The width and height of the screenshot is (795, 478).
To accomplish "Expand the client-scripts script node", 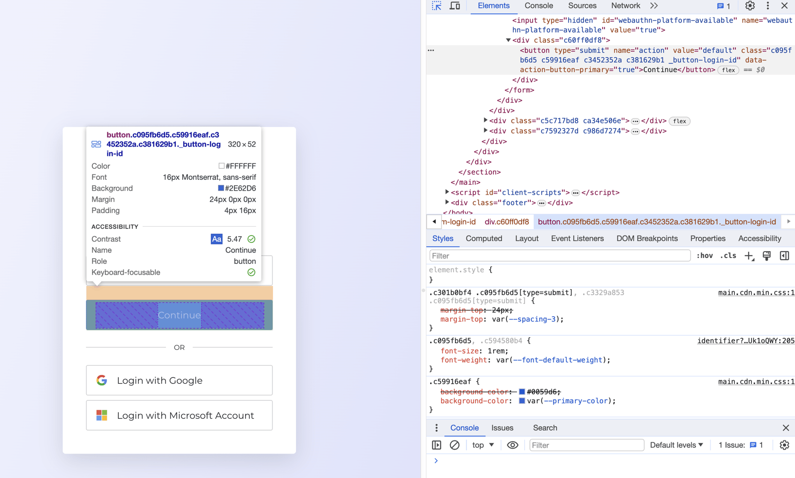I will coord(447,192).
